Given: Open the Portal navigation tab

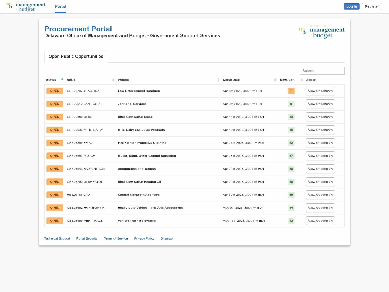Looking at the screenshot, I should [x=60, y=6].
